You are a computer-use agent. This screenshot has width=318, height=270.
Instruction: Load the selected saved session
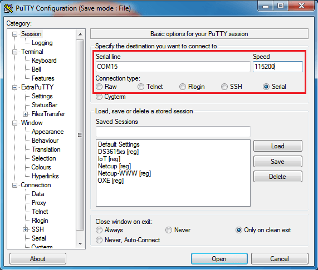(x=278, y=146)
